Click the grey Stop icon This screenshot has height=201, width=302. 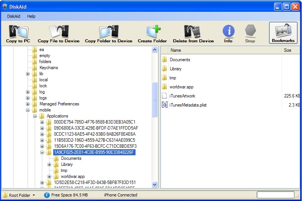click(250, 31)
